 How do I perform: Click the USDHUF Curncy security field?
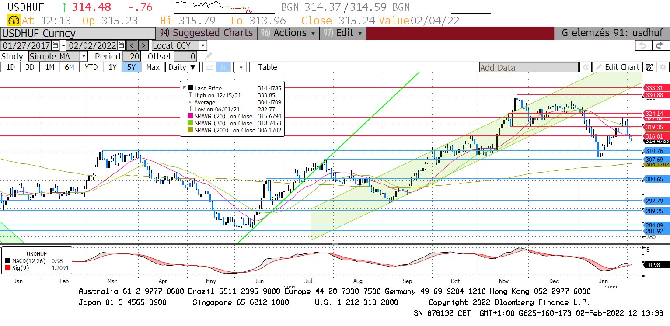(x=78, y=33)
